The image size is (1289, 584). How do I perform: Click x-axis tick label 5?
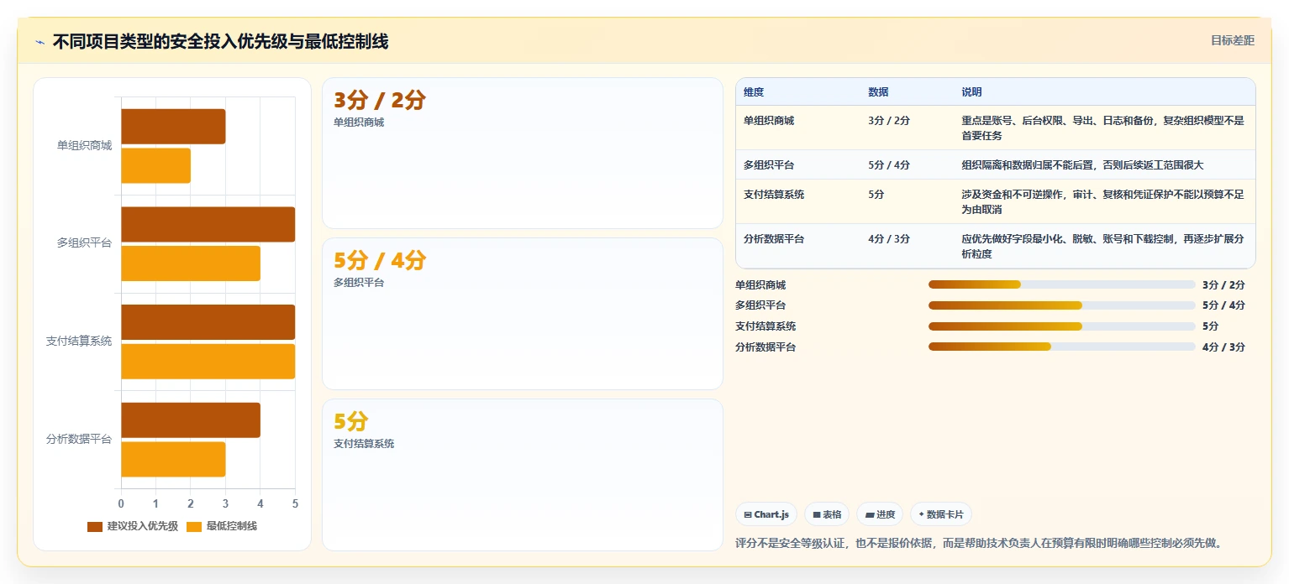295,504
